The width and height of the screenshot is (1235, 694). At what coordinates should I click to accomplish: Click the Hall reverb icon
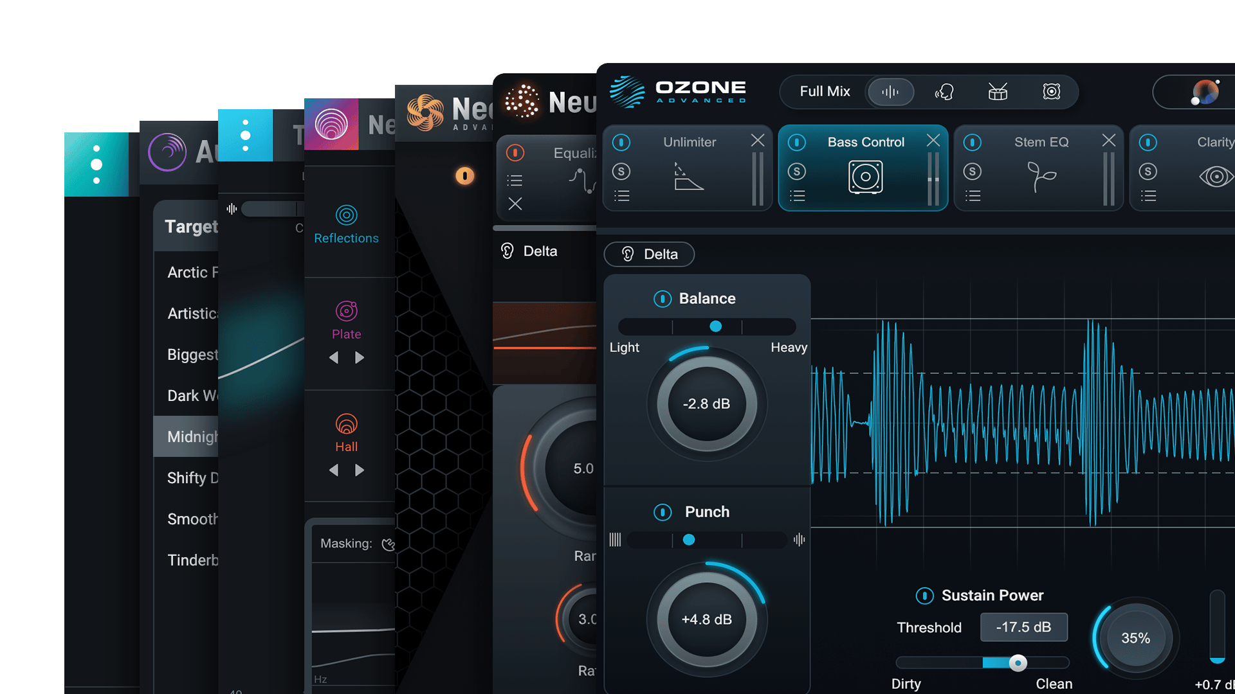point(346,424)
